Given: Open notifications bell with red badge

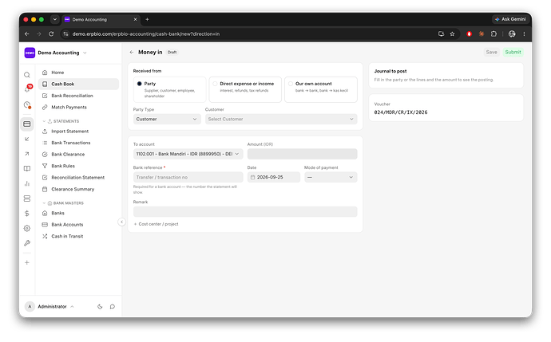Looking at the screenshot, I should click(27, 89).
